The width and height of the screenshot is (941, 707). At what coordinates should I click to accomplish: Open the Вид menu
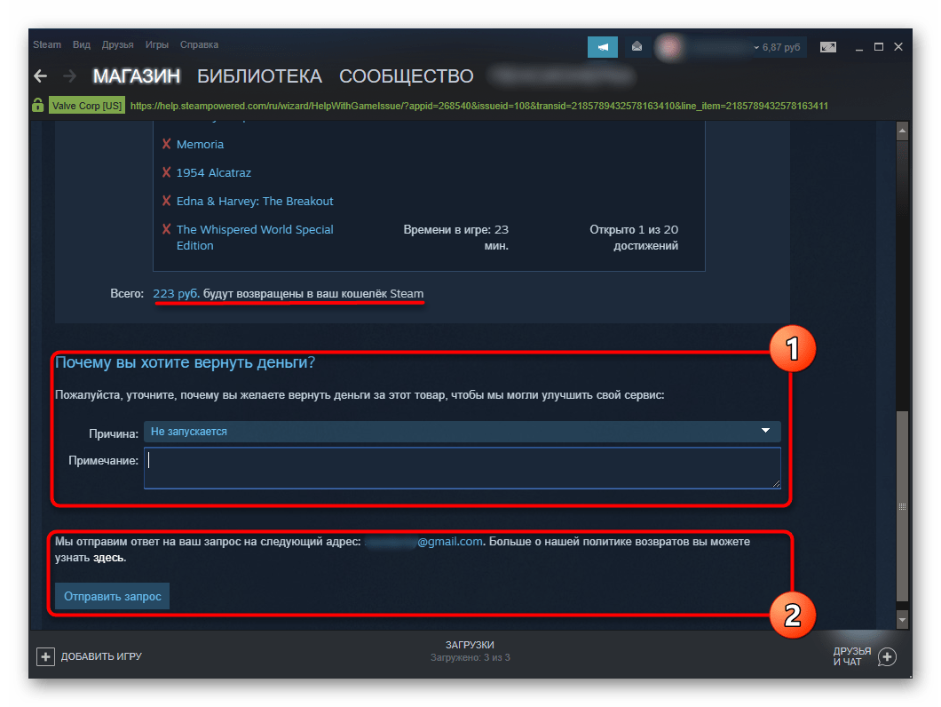[x=82, y=44]
